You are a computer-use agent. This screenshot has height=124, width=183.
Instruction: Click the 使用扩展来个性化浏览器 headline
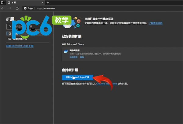click(99, 19)
